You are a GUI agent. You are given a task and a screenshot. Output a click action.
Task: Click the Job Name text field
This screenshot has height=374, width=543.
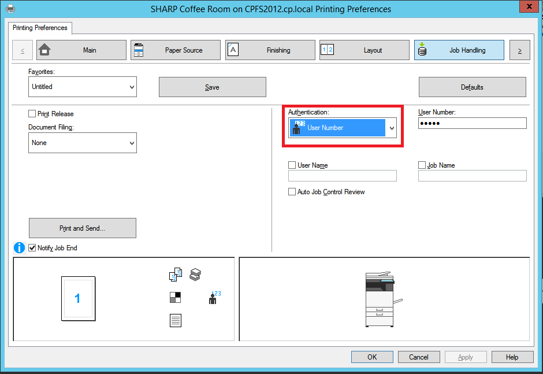(x=473, y=176)
